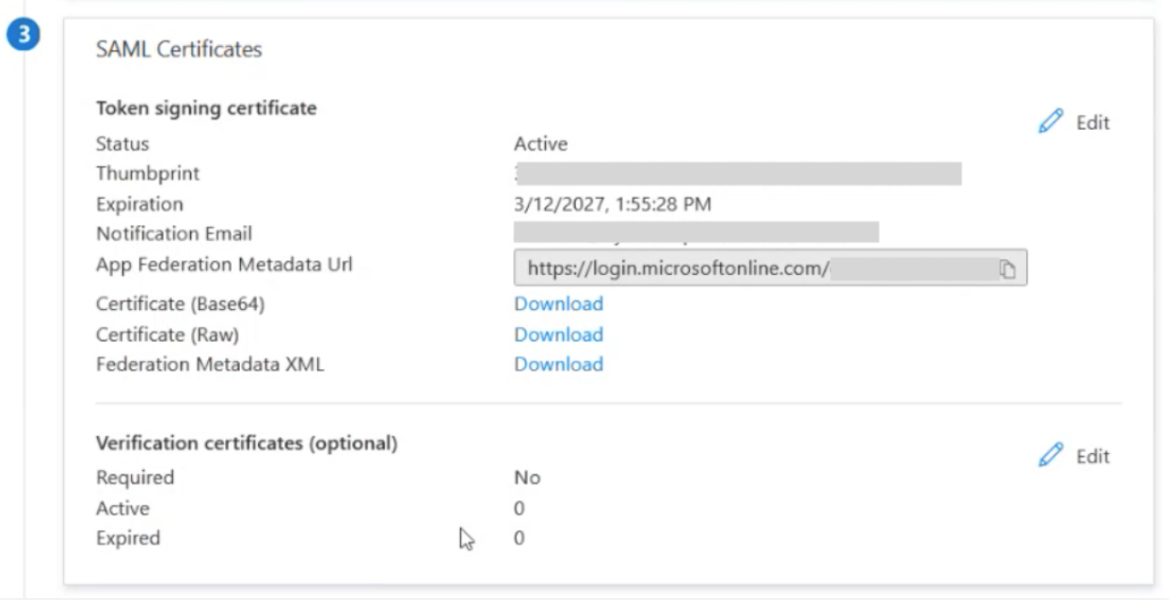Copy the App Federation Metadata Url
This screenshot has width=1169, height=600.
tap(1007, 269)
